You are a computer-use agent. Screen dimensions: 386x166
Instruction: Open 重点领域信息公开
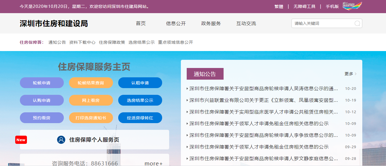click(x=176, y=42)
